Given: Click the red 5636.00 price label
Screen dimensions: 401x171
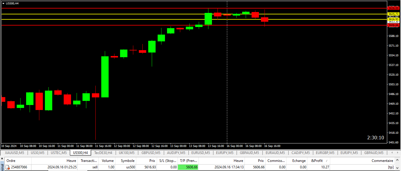Looking at the screenshot, I should (393, 8).
